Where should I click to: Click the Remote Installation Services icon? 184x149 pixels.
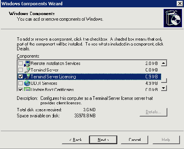[27, 63]
